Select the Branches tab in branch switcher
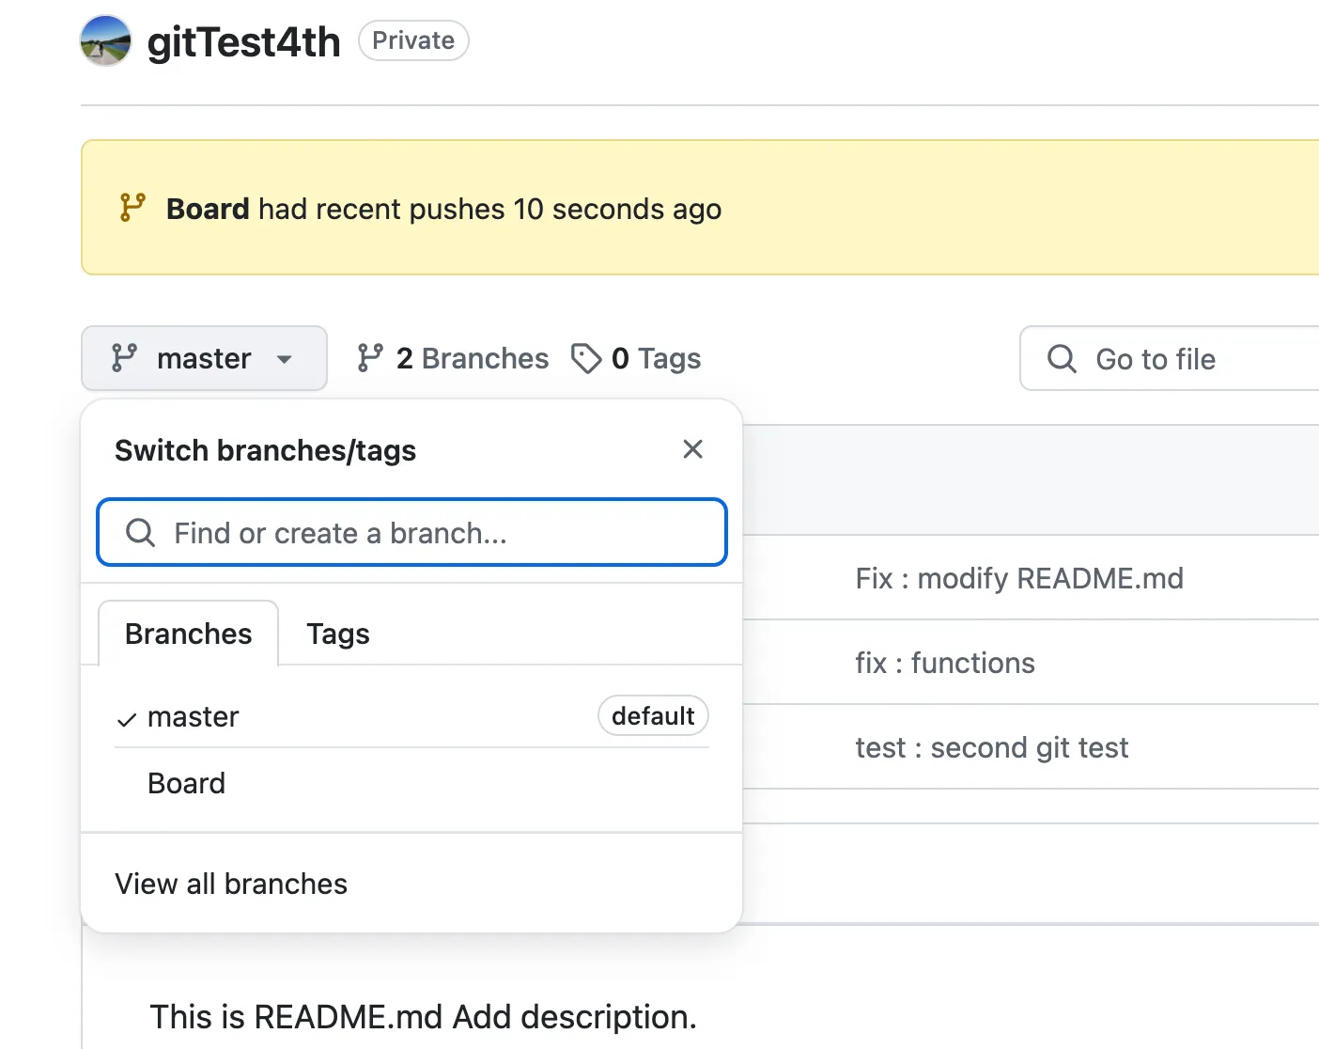The image size is (1319, 1049). pyautogui.click(x=188, y=634)
